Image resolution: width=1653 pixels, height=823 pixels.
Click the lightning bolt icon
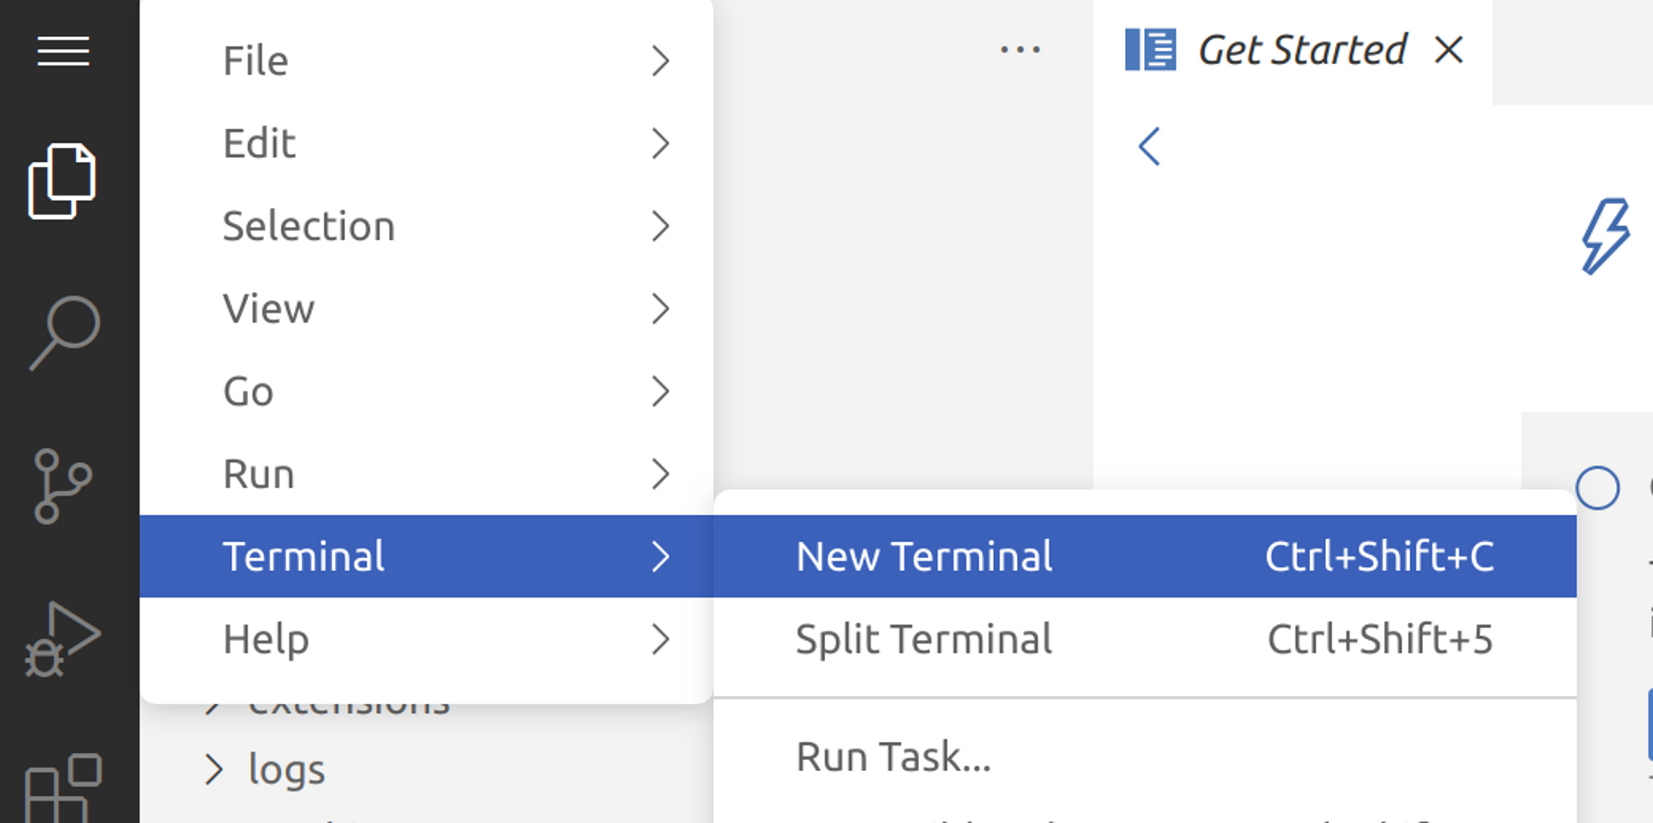point(1605,236)
